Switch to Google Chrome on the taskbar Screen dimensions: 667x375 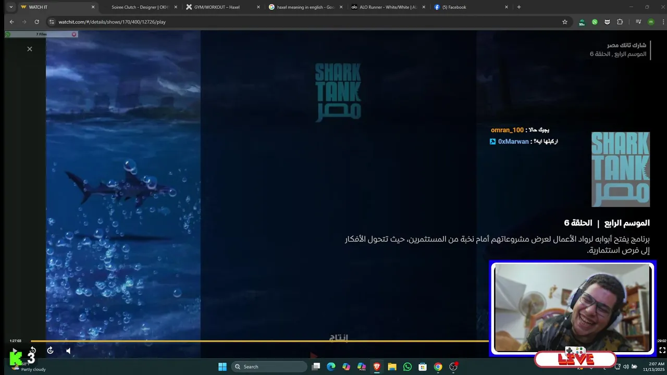[438, 367]
